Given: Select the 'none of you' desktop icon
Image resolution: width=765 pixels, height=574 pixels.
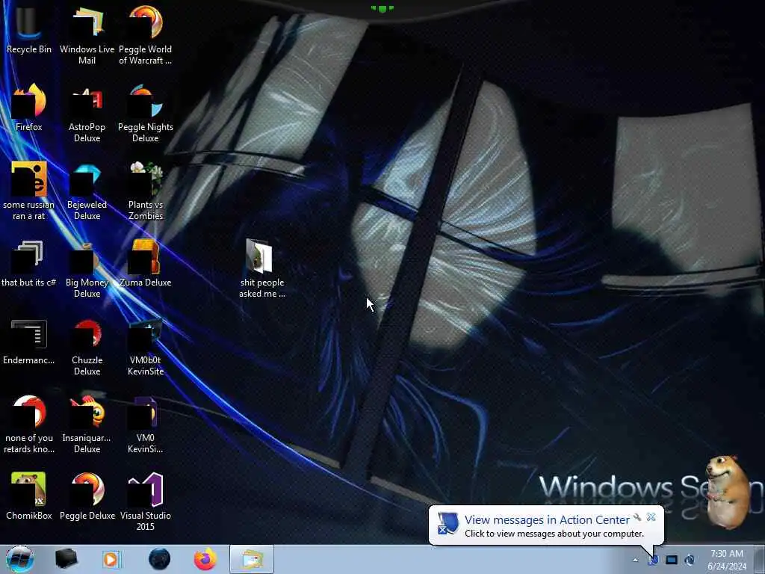Looking at the screenshot, I should (29, 424).
